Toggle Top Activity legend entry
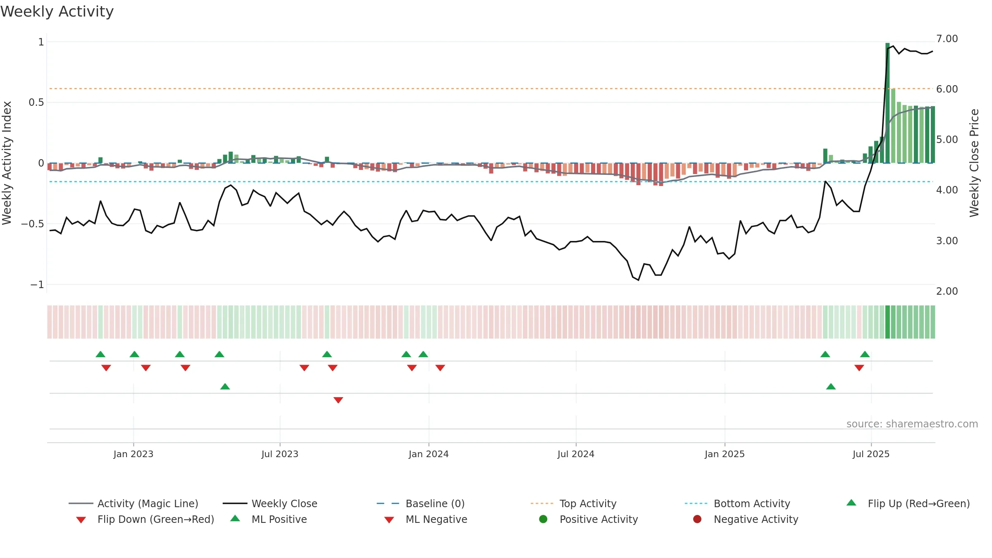 (x=574, y=503)
